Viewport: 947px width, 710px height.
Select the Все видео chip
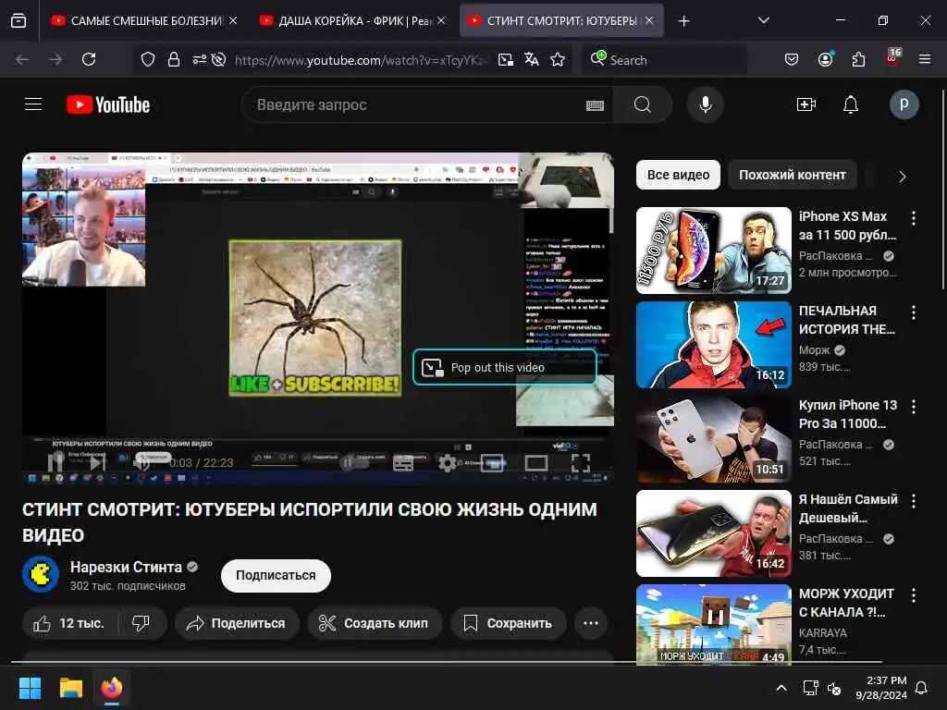tap(678, 175)
